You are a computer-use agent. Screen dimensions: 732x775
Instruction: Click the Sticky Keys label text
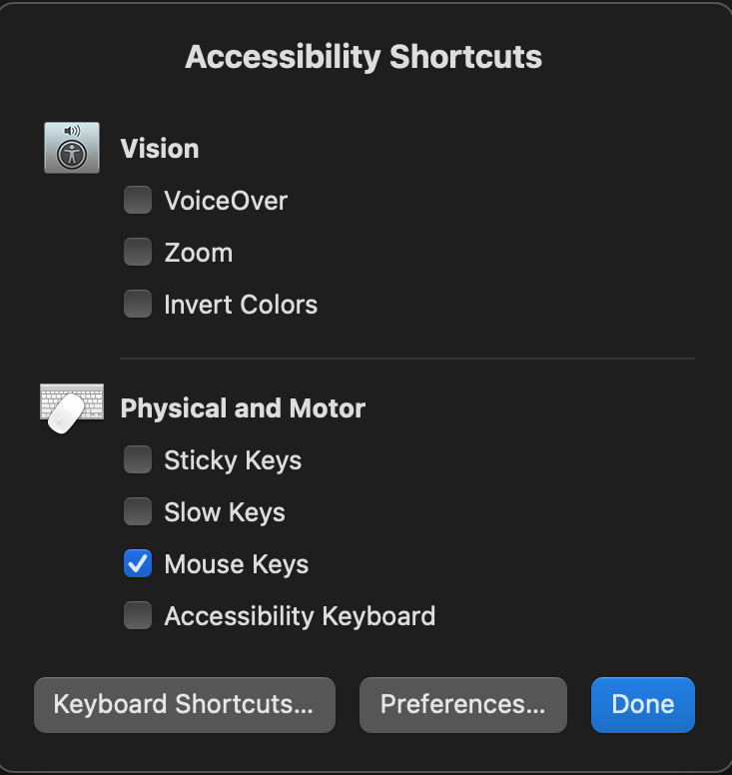[x=233, y=460]
